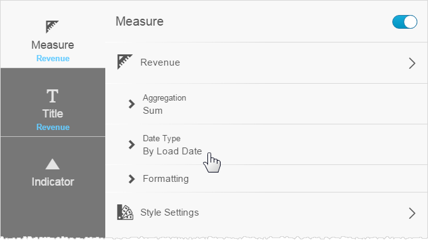Toggle the Measure switch off
Viewport: 428px width, 240px height.
coord(405,22)
